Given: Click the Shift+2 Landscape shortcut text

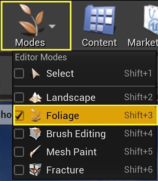Looking at the screenshot, I should tap(138, 97).
